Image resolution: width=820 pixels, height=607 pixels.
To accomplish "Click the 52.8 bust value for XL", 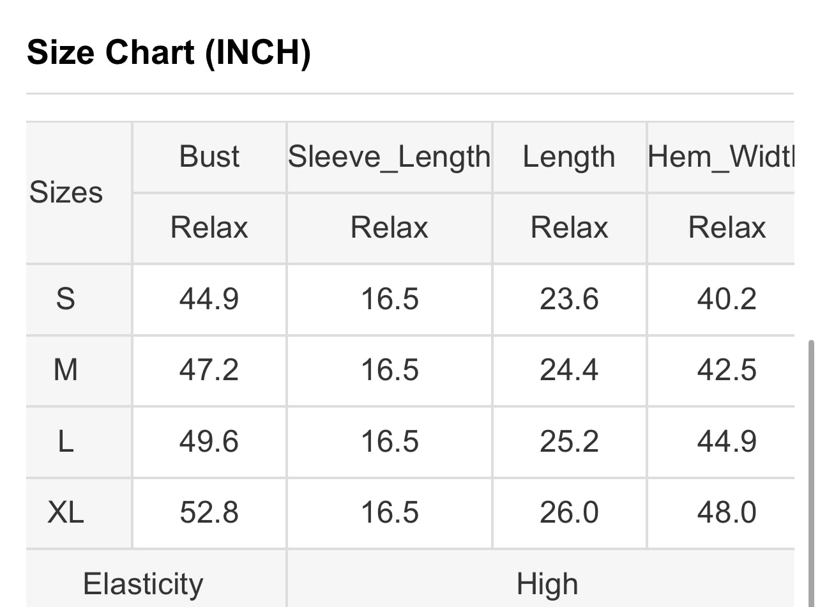I will click(209, 512).
